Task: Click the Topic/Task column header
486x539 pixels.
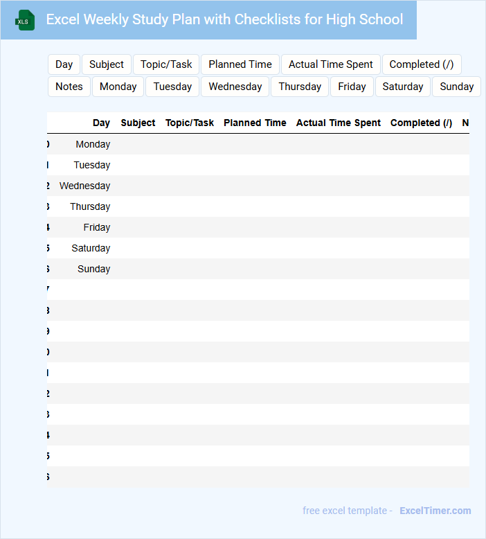Action: point(190,123)
